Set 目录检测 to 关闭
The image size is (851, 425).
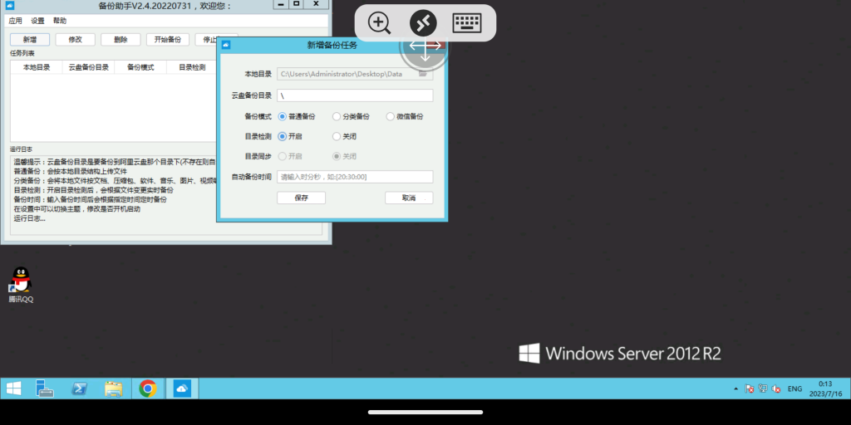coord(337,136)
